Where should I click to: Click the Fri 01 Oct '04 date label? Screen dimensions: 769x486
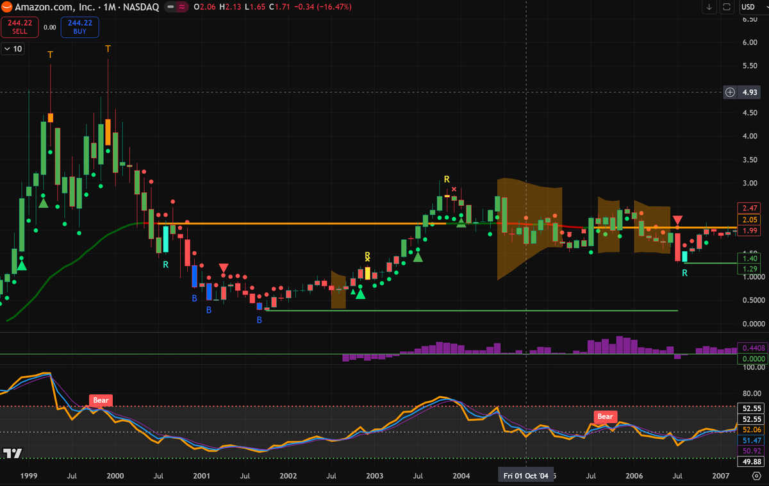pyautogui.click(x=525, y=476)
